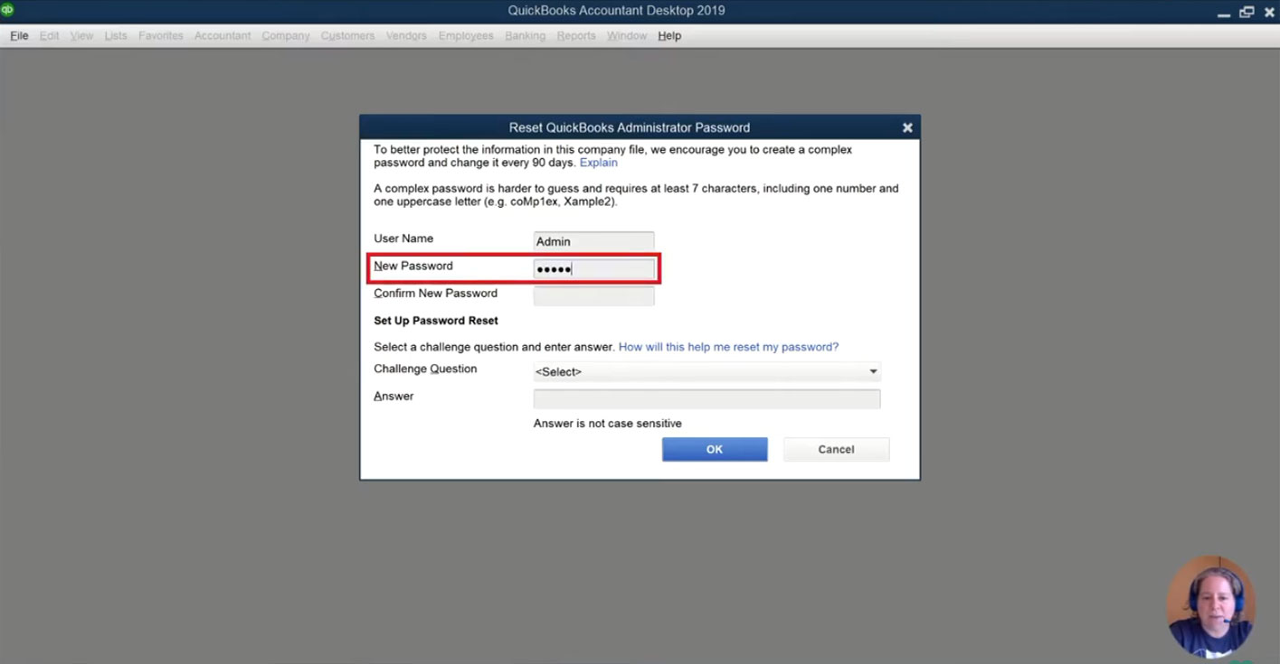Screen dimensions: 1280x664
Task: Open the Lists menu
Action: coord(116,36)
